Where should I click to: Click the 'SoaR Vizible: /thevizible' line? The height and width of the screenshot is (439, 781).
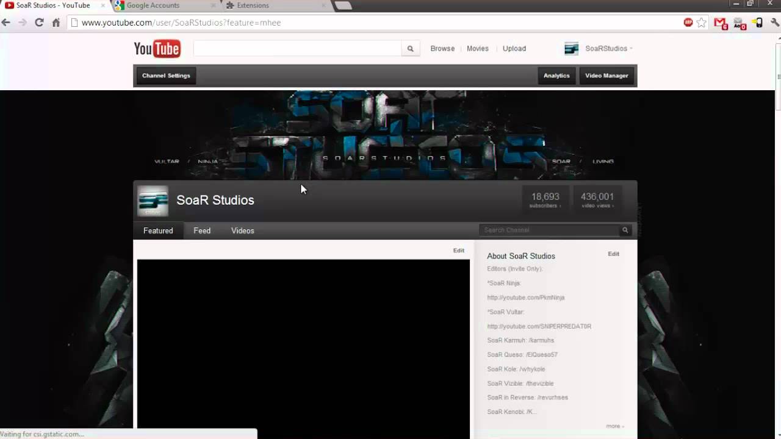(x=520, y=384)
